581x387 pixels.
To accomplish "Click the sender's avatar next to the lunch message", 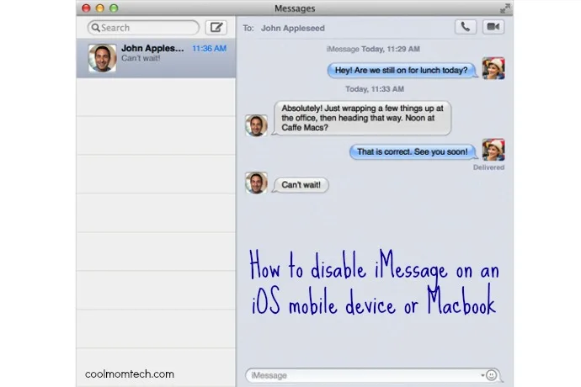I will coord(493,68).
